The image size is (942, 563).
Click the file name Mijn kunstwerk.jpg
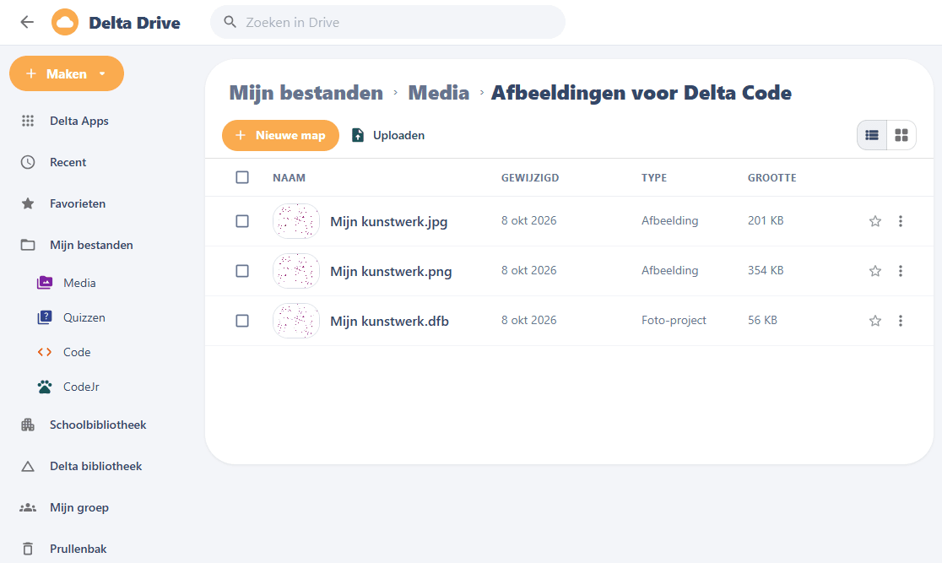pyautogui.click(x=388, y=222)
